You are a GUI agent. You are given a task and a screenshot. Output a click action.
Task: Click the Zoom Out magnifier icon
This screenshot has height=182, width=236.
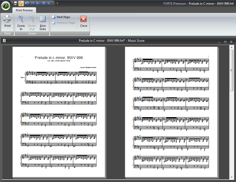click(x=32, y=23)
